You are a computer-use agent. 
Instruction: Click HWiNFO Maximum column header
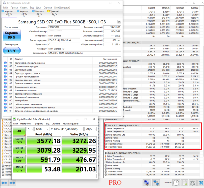click(x=180, y=8)
